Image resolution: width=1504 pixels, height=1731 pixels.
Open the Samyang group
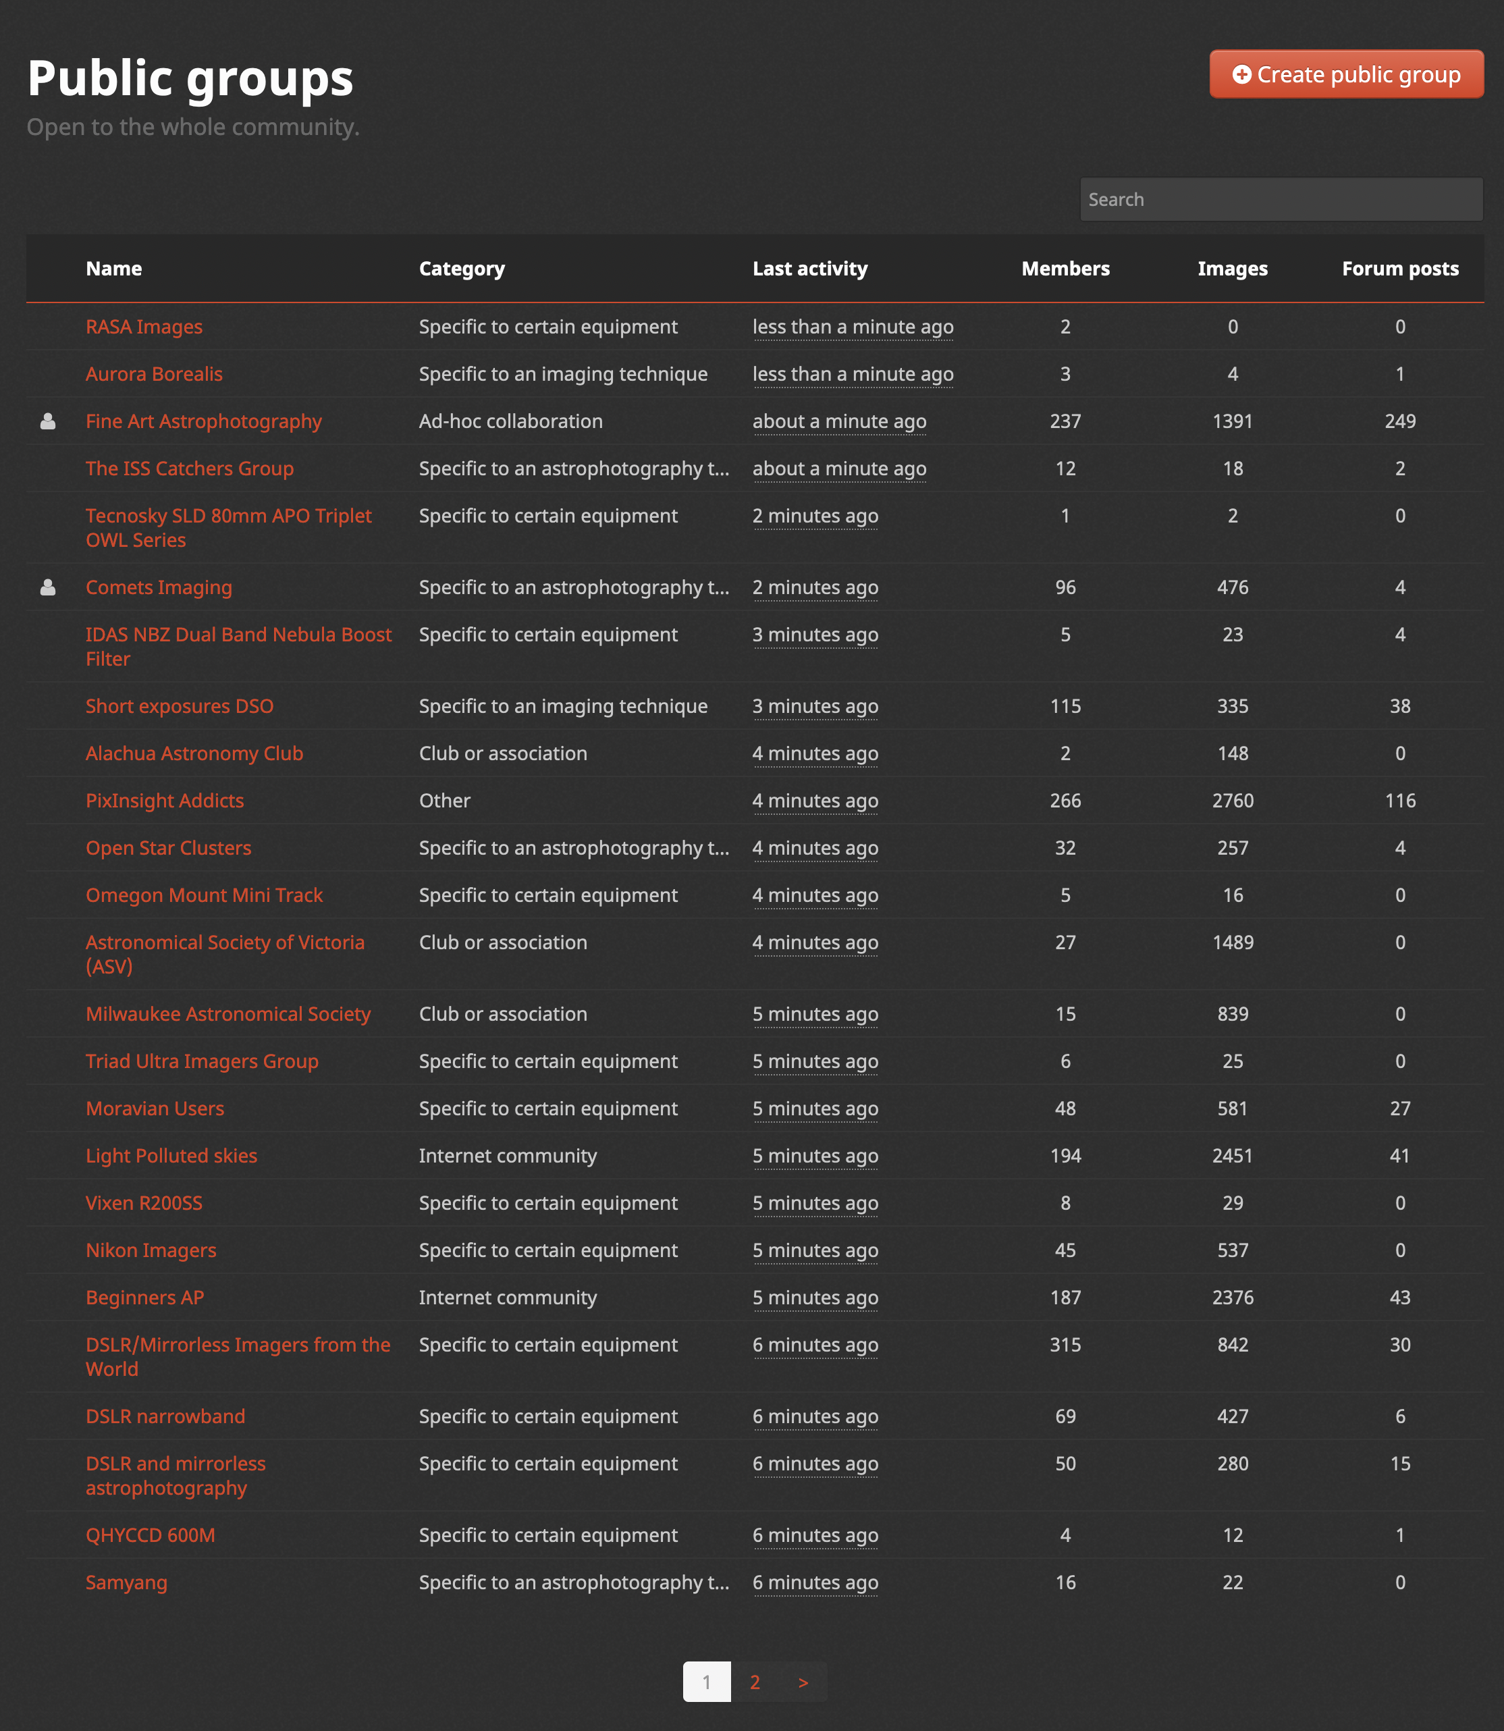(127, 1582)
